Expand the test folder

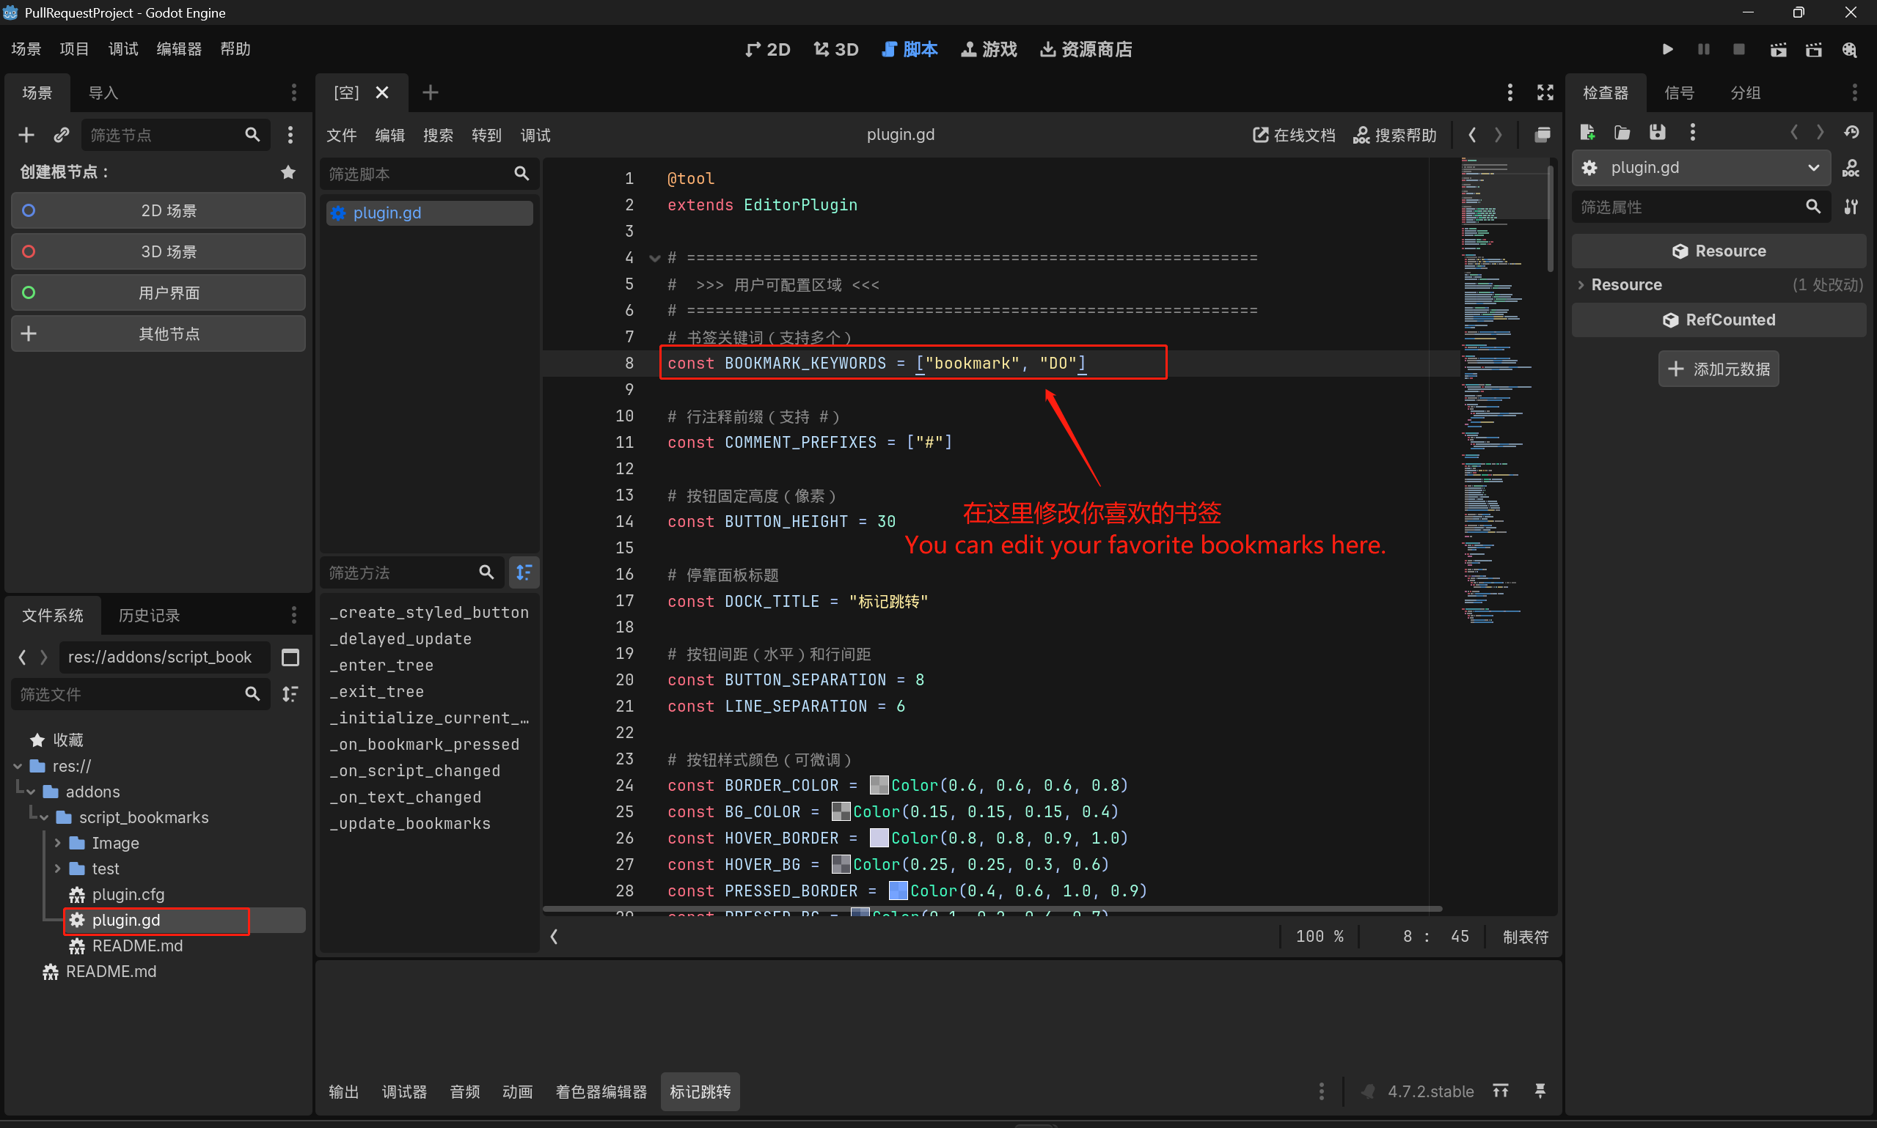(x=57, y=869)
